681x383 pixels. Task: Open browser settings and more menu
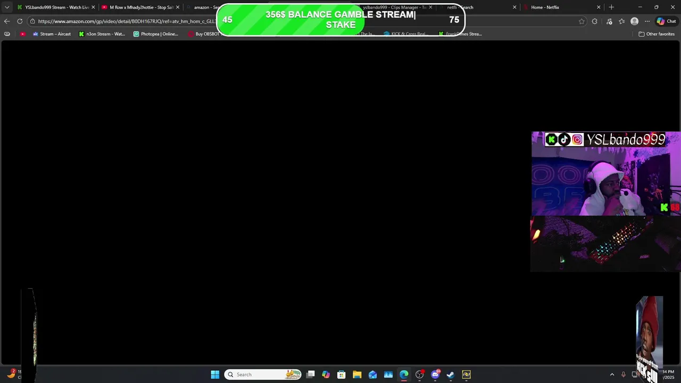coord(647,21)
